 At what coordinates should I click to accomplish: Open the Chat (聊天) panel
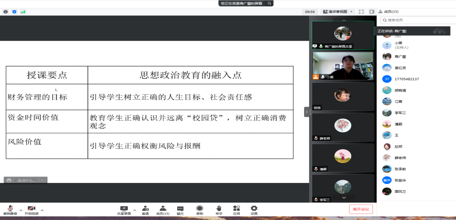coord(180,209)
